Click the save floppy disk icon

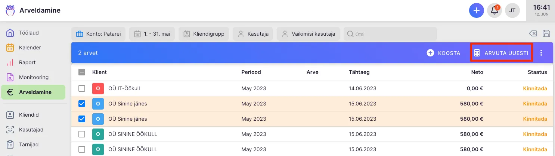pyautogui.click(x=546, y=34)
